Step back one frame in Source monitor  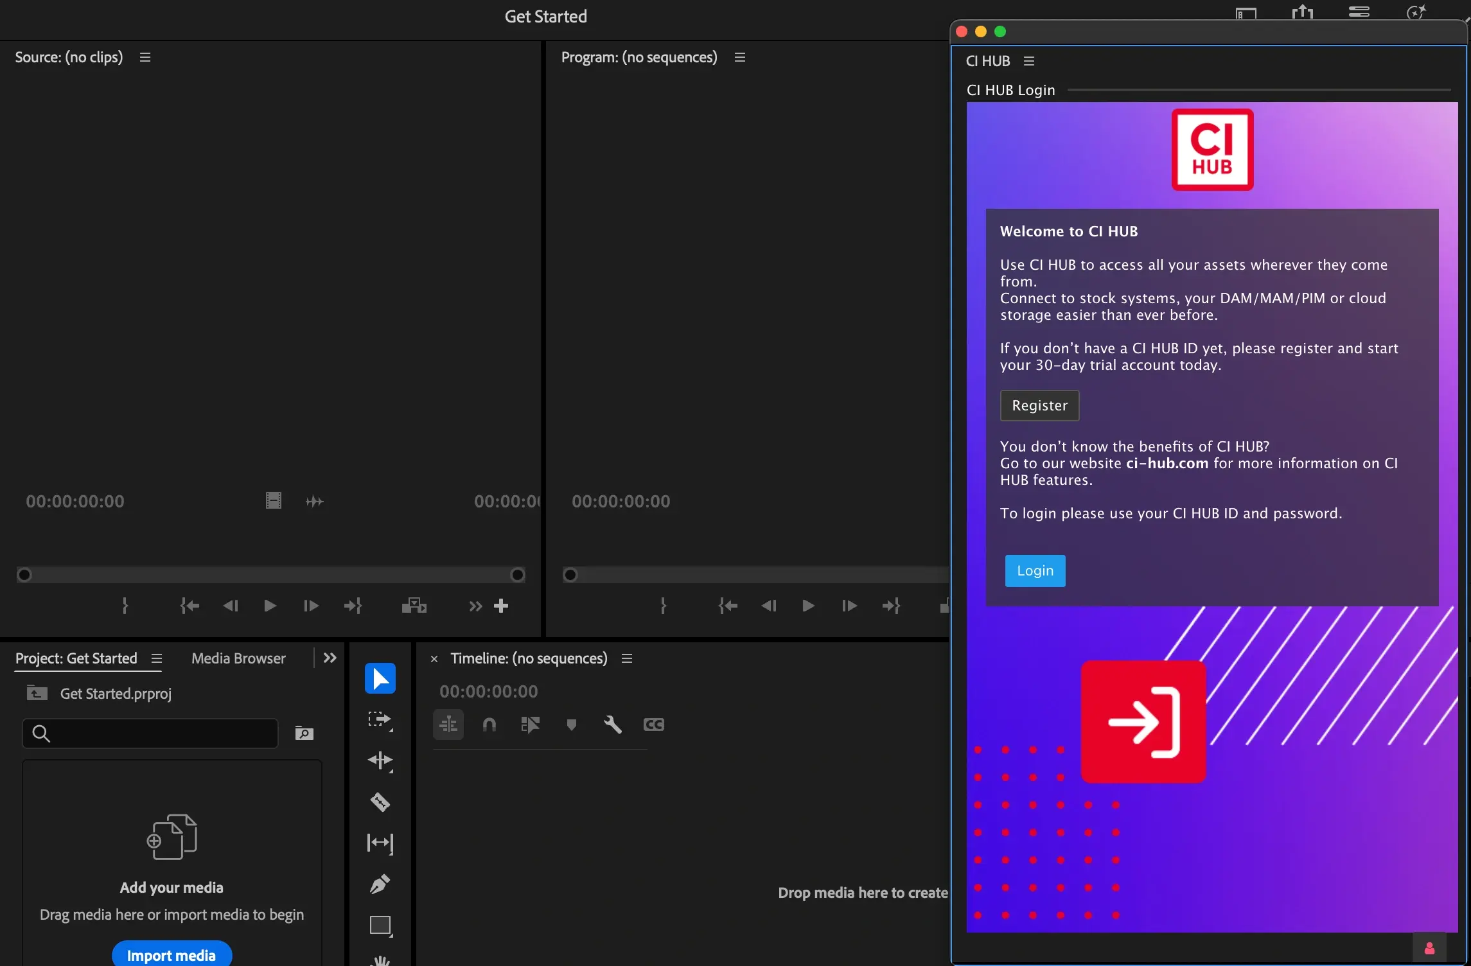[x=231, y=606]
